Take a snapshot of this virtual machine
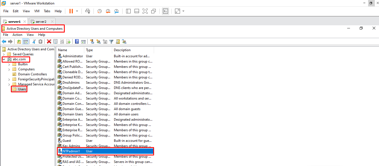379x166 pixels. click(x=99, y=11)
